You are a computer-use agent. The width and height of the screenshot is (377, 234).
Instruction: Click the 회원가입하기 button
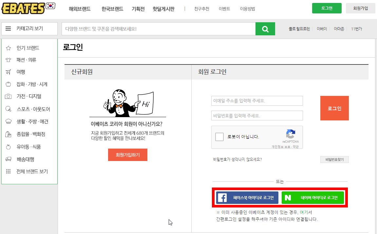[128, 155]
